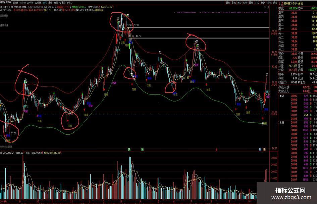The height and width of the screenshot is (204, 317).
Task: Click the panel layout icon atop chart
Action: pos(268,7)
